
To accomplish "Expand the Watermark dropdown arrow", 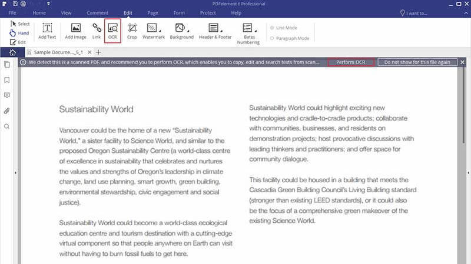I will (160, 31).
